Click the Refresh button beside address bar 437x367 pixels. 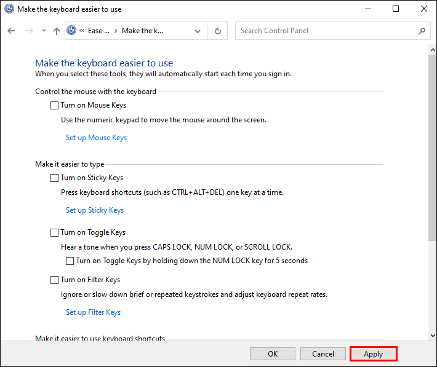pos(217,31)
